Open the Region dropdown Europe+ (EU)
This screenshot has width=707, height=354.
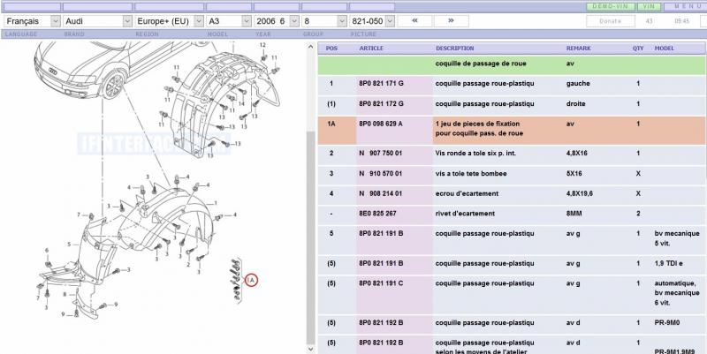(169, 21)
